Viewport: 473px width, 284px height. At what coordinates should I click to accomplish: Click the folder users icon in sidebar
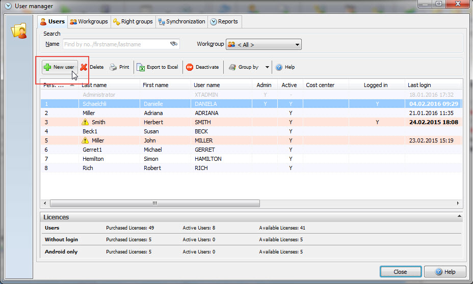[19, 31]
